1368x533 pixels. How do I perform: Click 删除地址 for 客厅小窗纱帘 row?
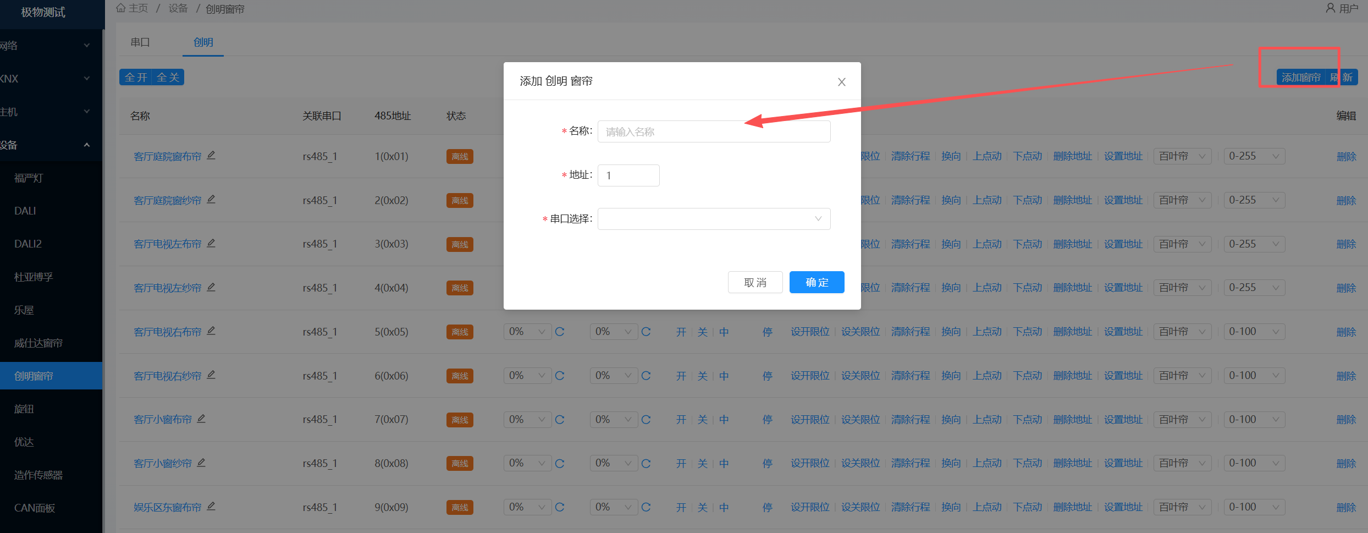[1073, 463]
